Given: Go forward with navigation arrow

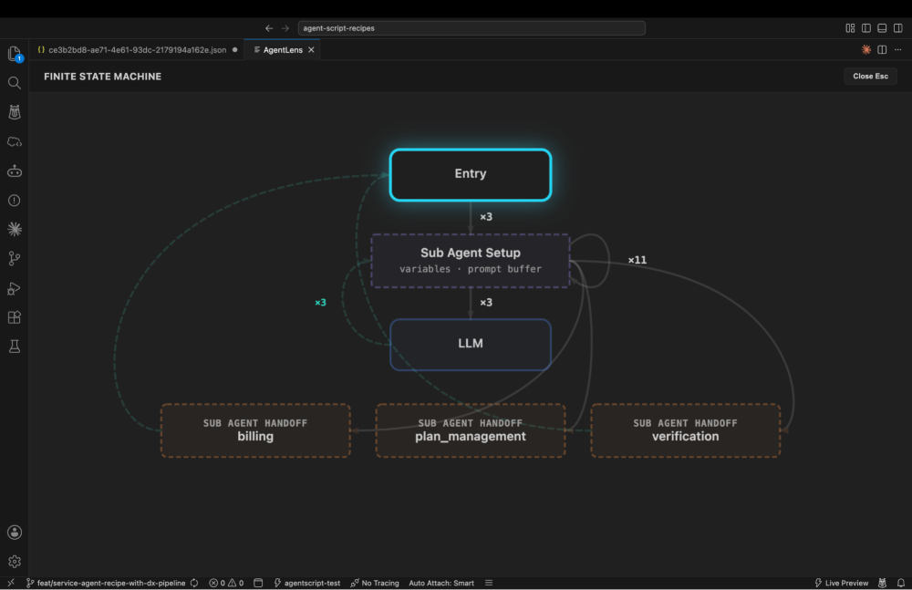Looking at the screenshot, I should pos(285,28).
